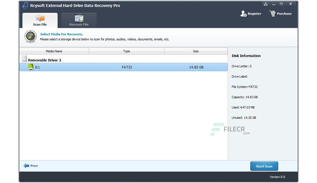Click the Recover File tab icon

coord(79,18)
